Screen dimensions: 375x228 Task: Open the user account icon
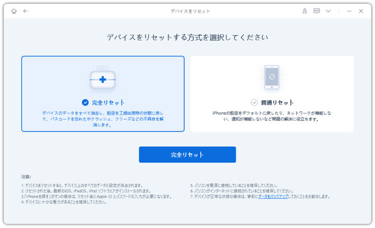point(305,11)
